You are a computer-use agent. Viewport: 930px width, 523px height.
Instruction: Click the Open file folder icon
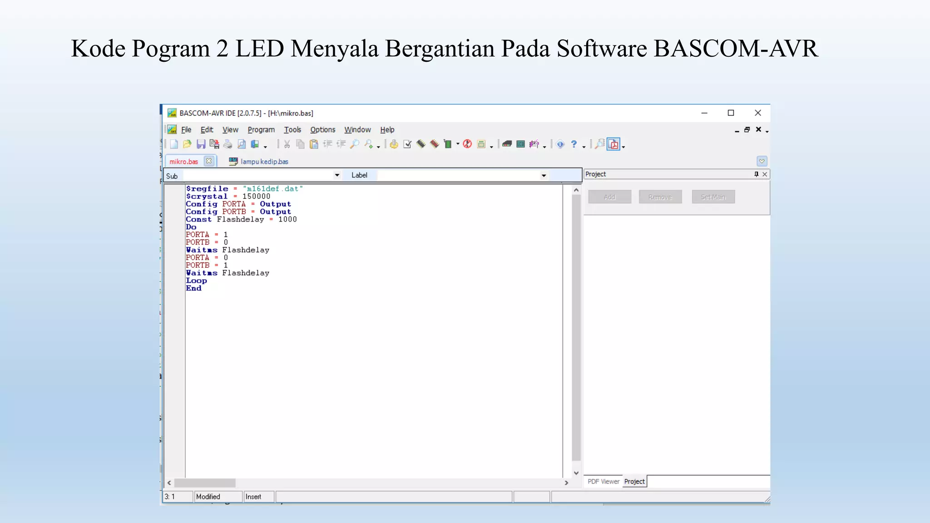click(187, 144)
